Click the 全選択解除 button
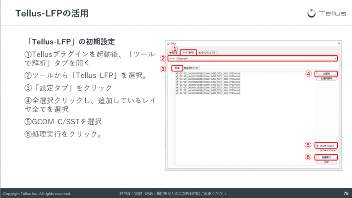The image size is (352, 198). click(x=326, y=79)
